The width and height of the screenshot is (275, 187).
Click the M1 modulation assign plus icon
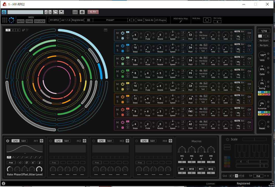[41, 141]
